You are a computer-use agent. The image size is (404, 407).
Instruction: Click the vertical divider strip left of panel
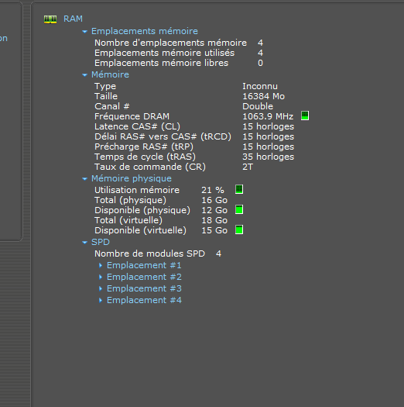[x=26, y=203]
